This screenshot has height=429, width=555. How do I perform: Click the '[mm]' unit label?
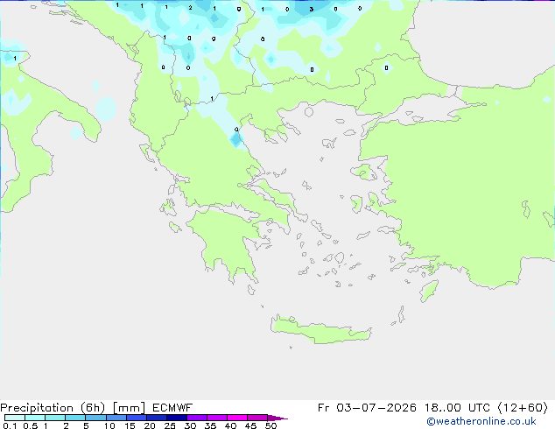[129, 408]
